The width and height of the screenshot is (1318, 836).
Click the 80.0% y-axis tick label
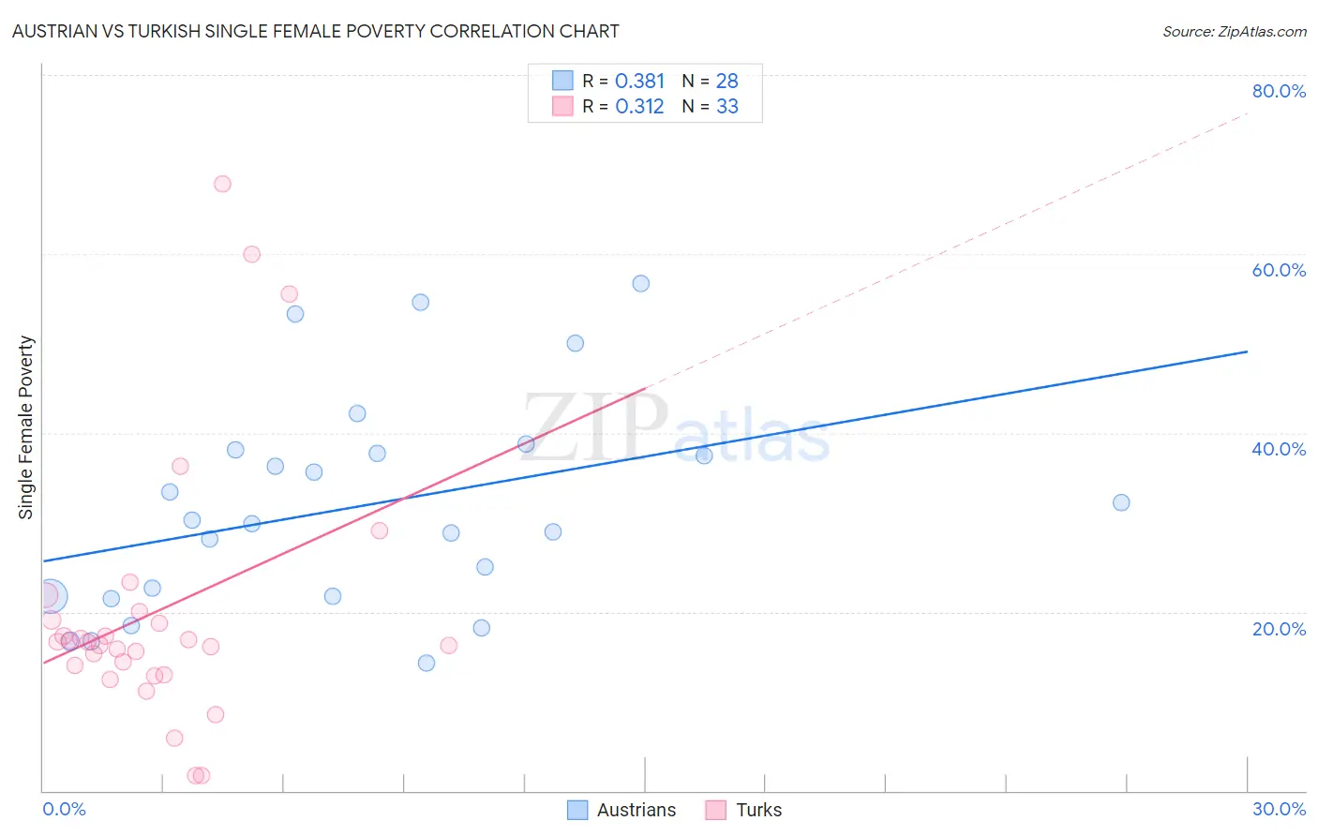point(1279,91)
